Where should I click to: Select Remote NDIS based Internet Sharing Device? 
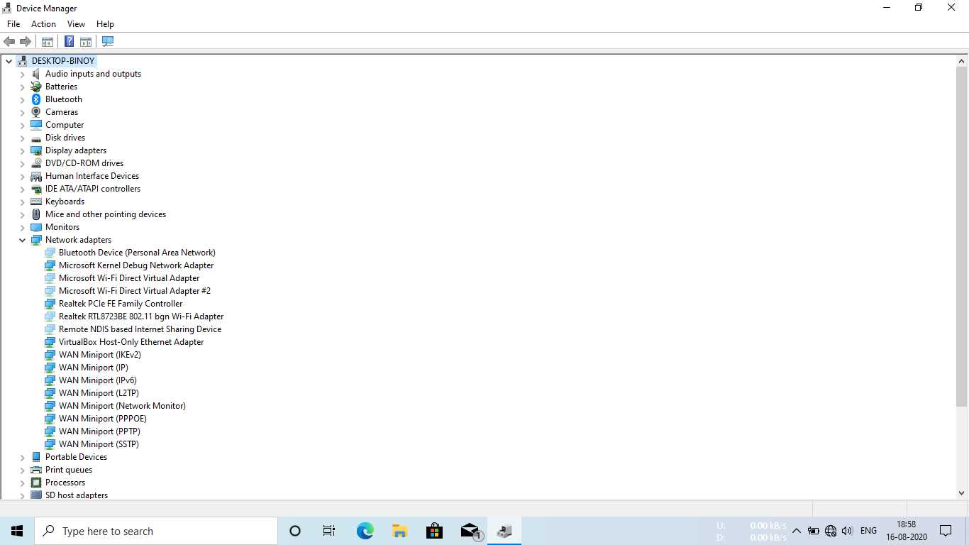click(x=140, y=329)
